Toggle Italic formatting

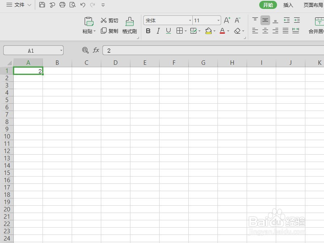click(x=158, y=31)
